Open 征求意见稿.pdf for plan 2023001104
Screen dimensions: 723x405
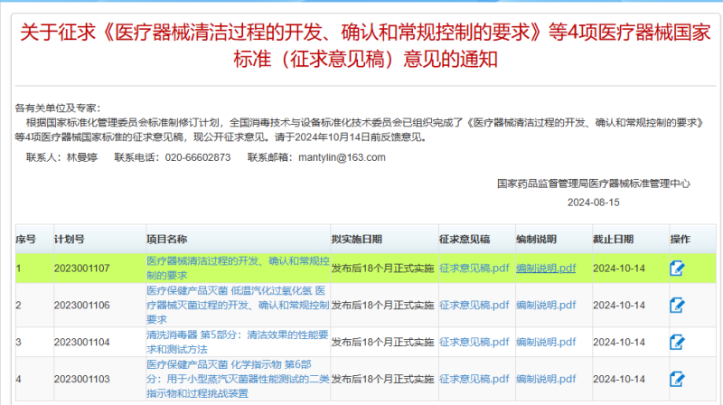pos(474,342)
